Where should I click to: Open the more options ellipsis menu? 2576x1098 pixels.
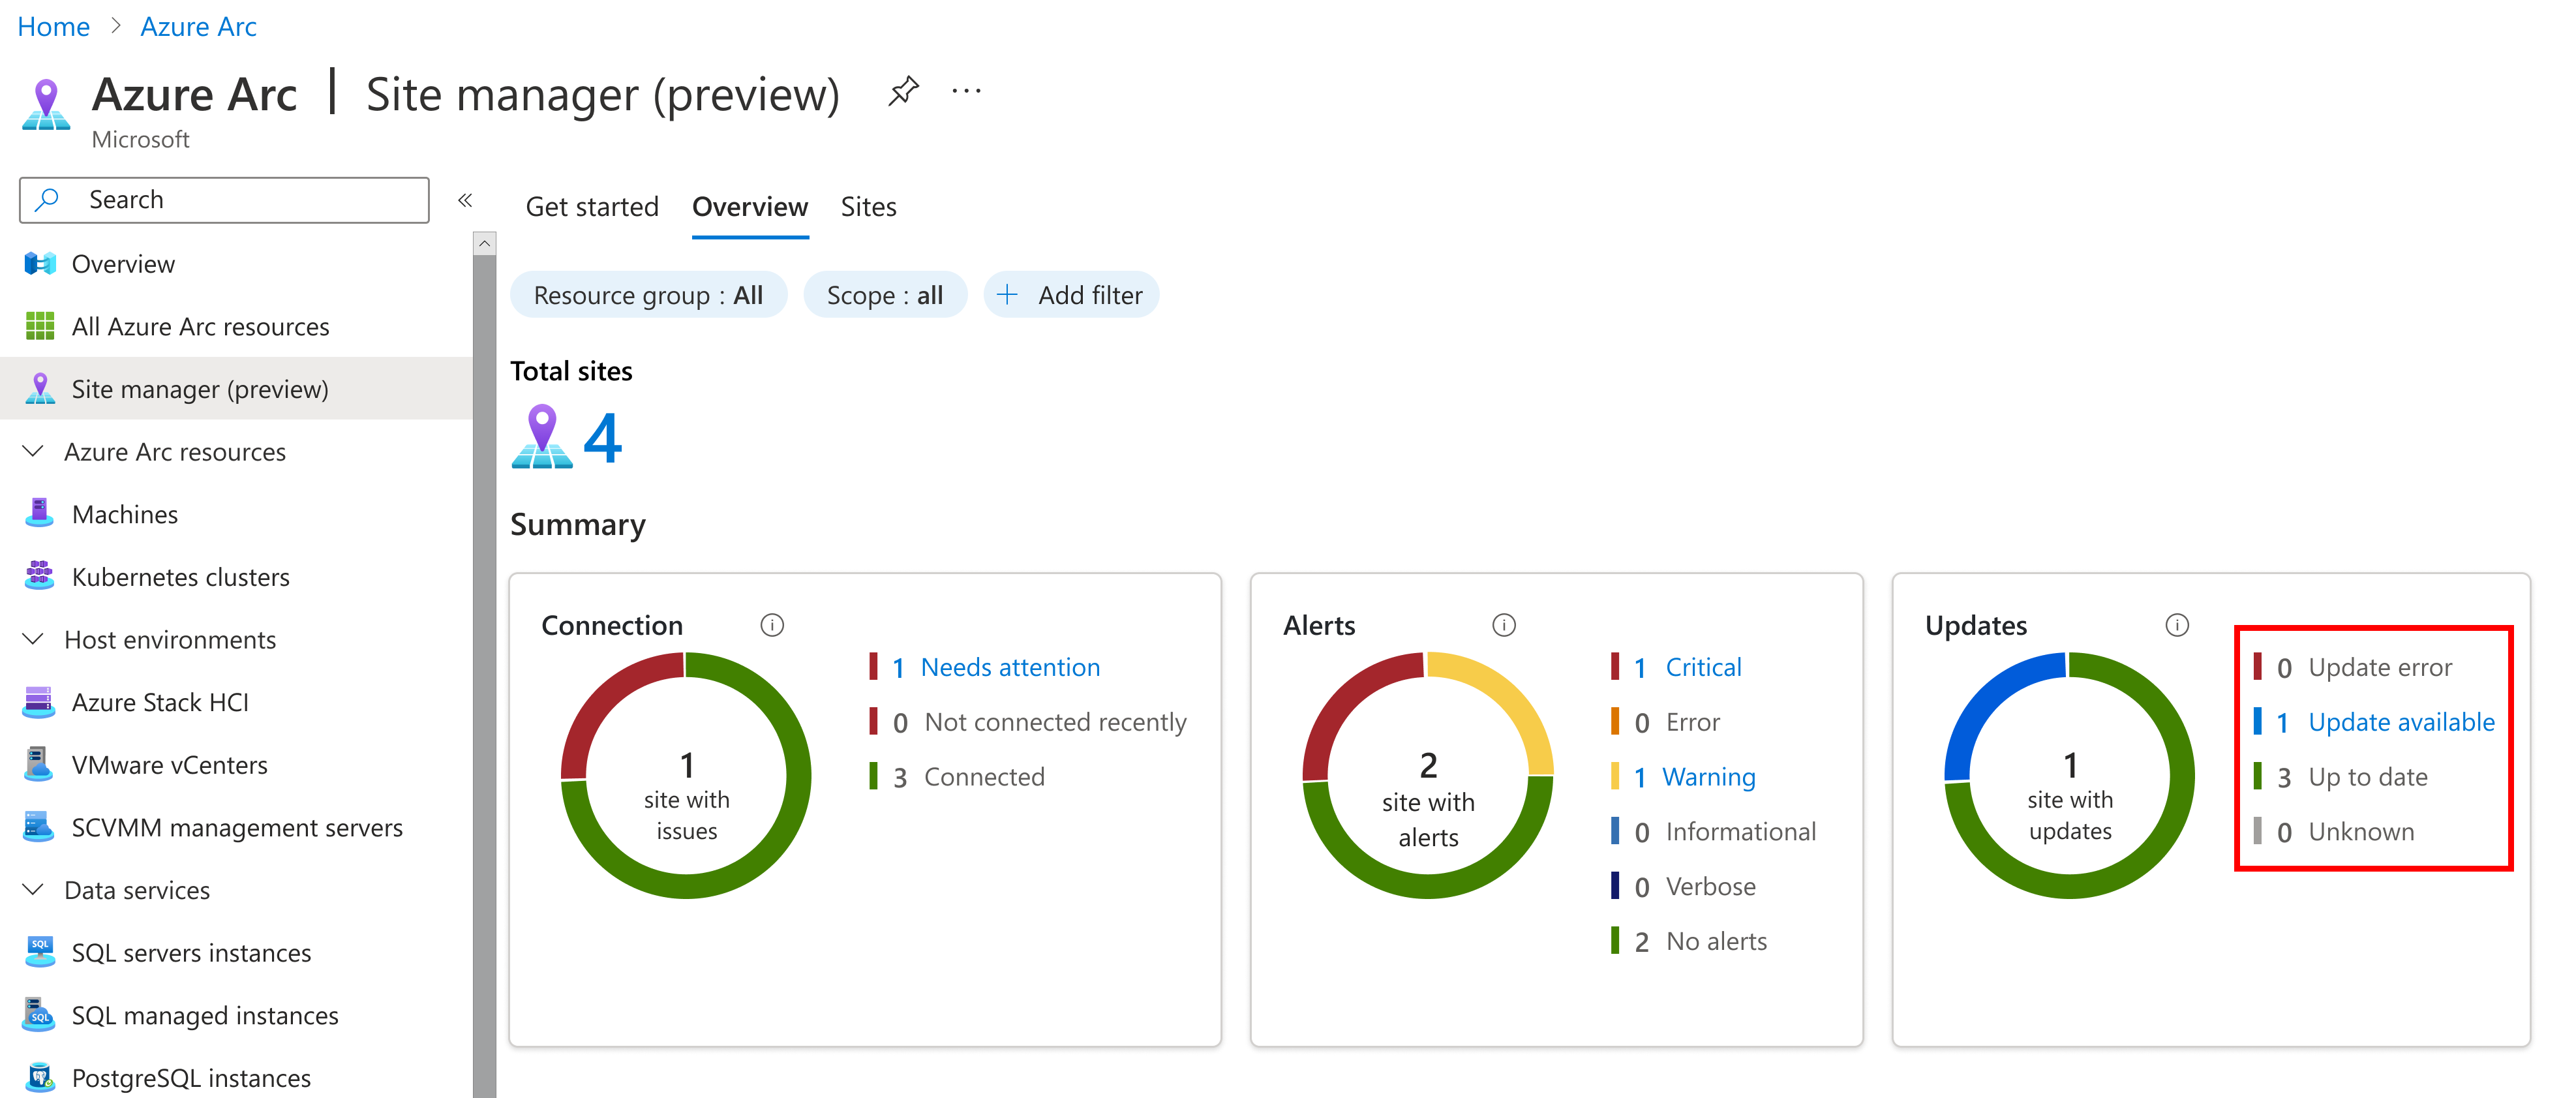click(966, 92)
